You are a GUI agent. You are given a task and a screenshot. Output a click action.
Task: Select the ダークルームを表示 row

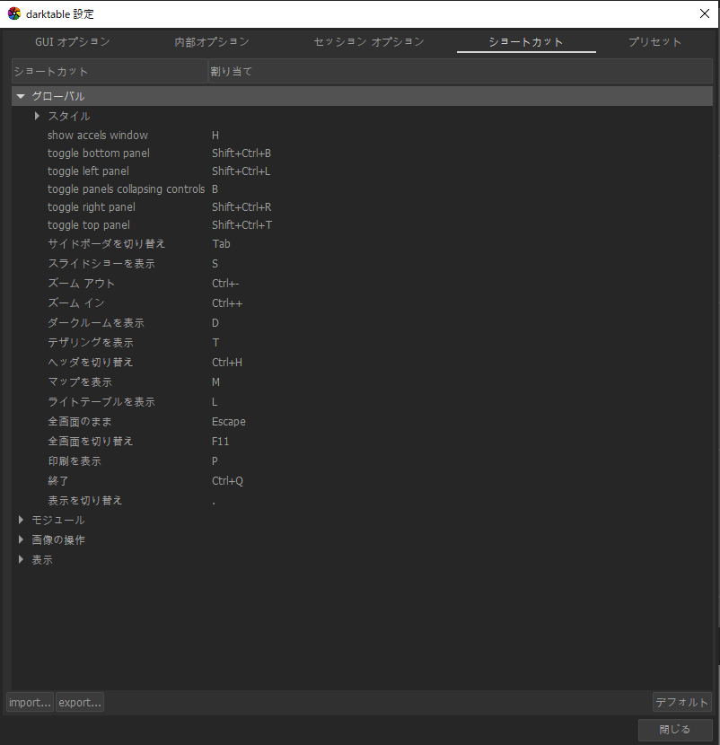click(362, 323)
